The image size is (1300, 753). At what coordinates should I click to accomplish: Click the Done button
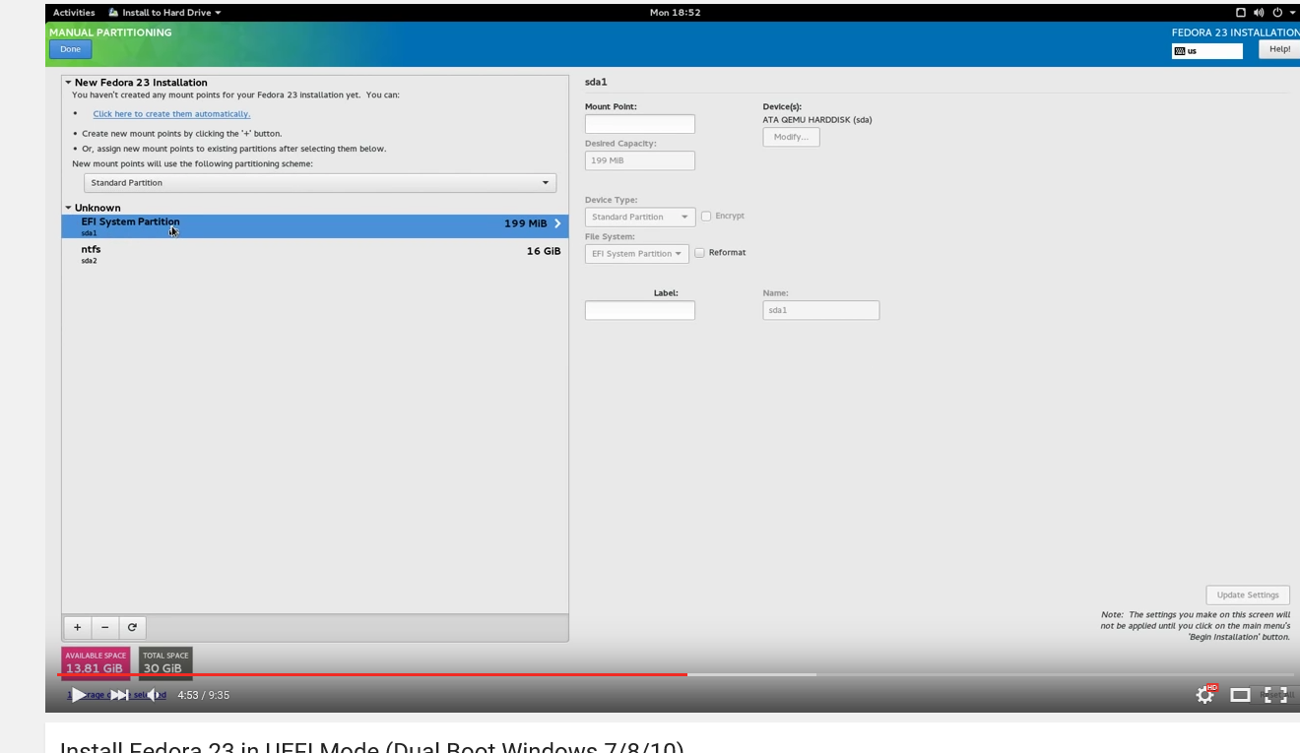(71, 49)
